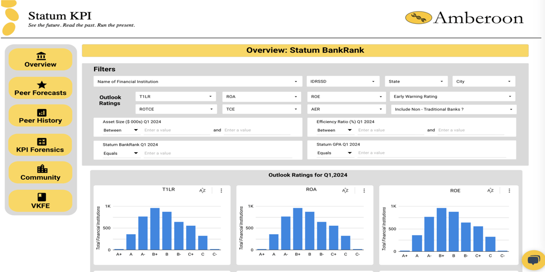
Task: Click the Efficiency Ratio first value field
Action: pyautogui.click(x=390, y=130)
